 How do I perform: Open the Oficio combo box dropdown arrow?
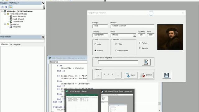point(135,35)
